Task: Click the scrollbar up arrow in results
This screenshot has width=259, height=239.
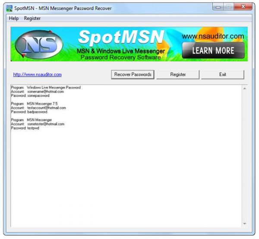Action: tap(245, 89)
